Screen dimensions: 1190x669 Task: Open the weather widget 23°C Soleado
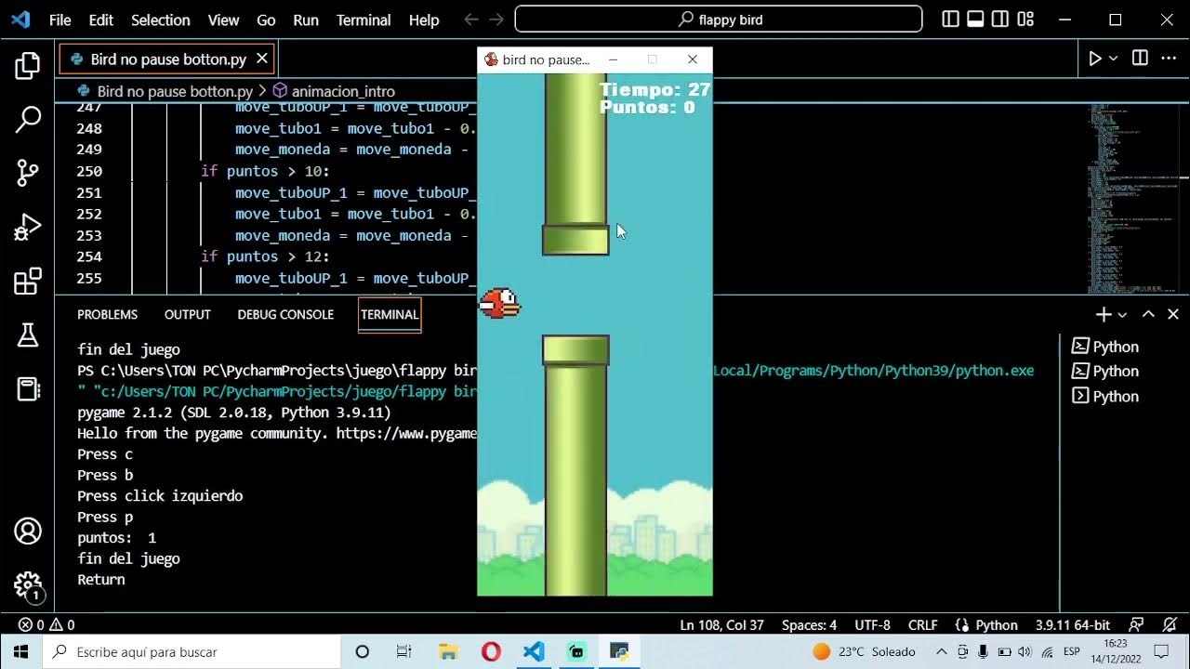click(x=865, y=651)
